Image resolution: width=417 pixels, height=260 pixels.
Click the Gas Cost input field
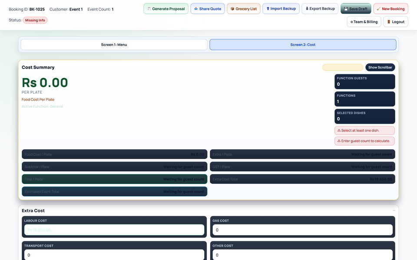(302, 230)
